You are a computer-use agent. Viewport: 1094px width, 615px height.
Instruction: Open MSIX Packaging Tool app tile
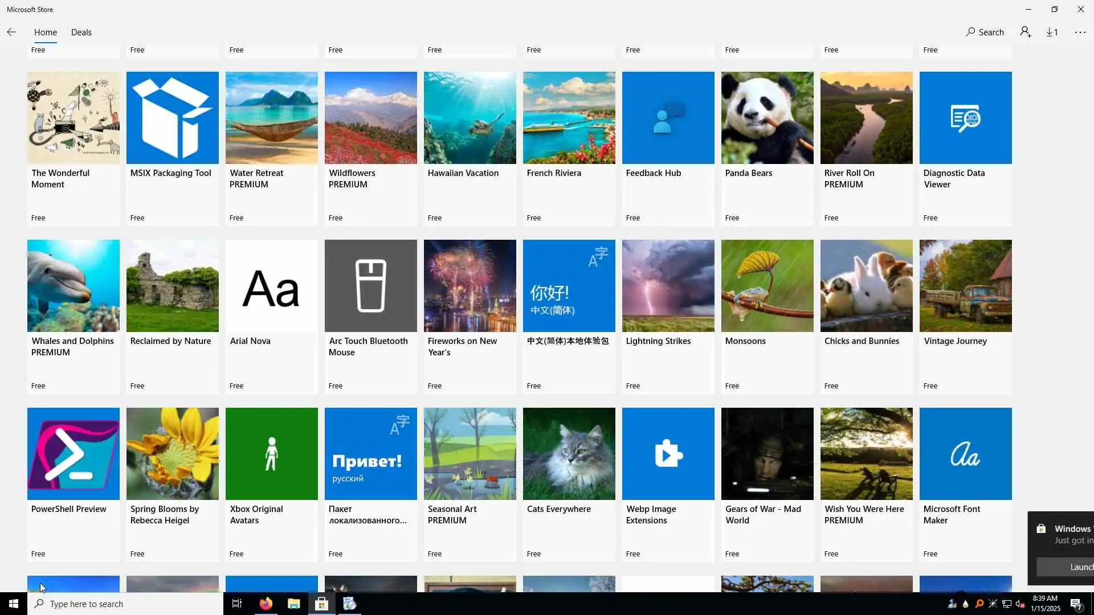pos(172,118)
